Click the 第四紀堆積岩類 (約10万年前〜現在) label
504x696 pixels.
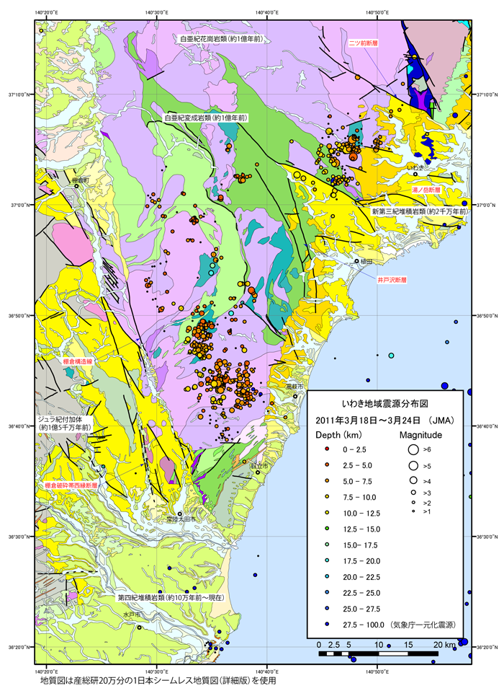[171, 597]
